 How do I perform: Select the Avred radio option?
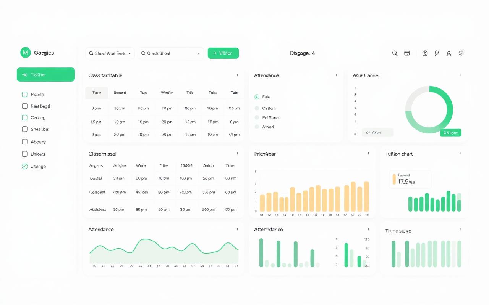[x=257, y=127]
